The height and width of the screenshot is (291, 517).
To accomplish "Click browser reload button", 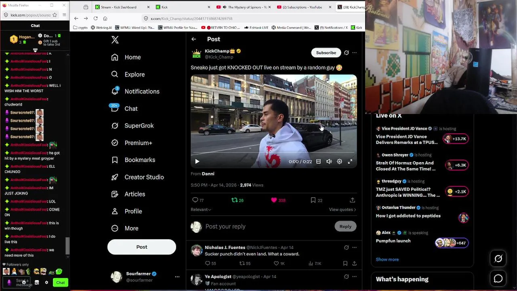I will (x=95, y=19).
